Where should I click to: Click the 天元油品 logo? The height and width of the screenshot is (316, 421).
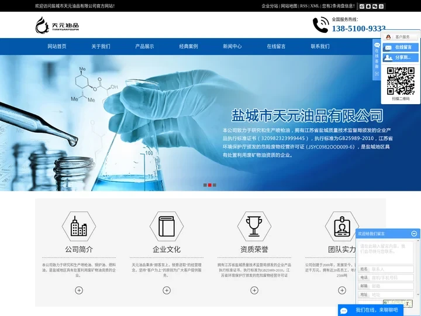tap(57, 25)
